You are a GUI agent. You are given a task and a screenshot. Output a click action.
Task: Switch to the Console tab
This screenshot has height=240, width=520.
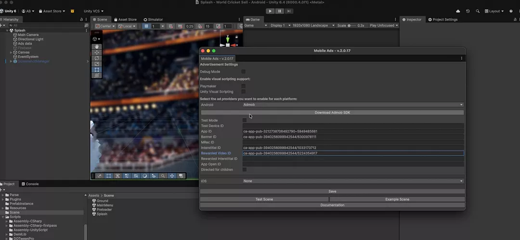tap(32, 184)
